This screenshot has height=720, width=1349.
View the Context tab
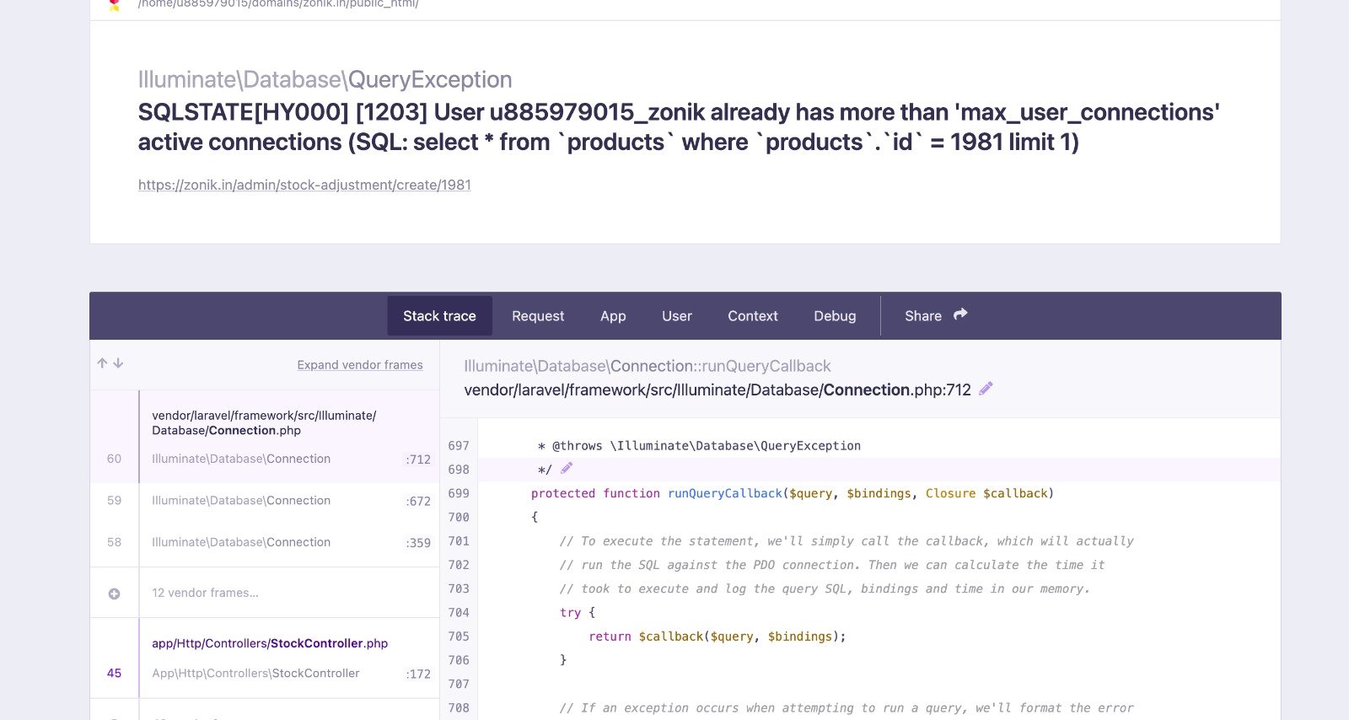point(753,316)
